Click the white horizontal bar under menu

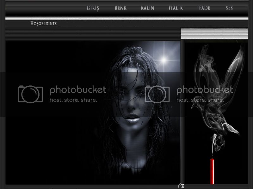click(126, 19)
